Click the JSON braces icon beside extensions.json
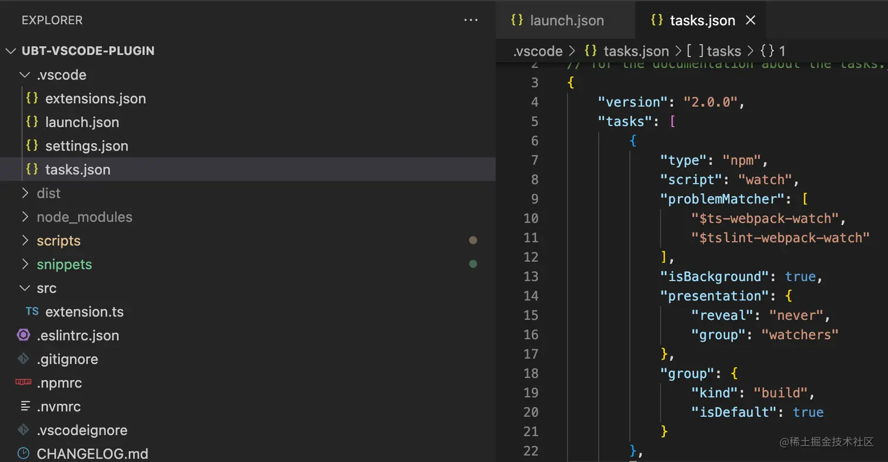The width and height of the screenshot is (888, 462). 32,99
